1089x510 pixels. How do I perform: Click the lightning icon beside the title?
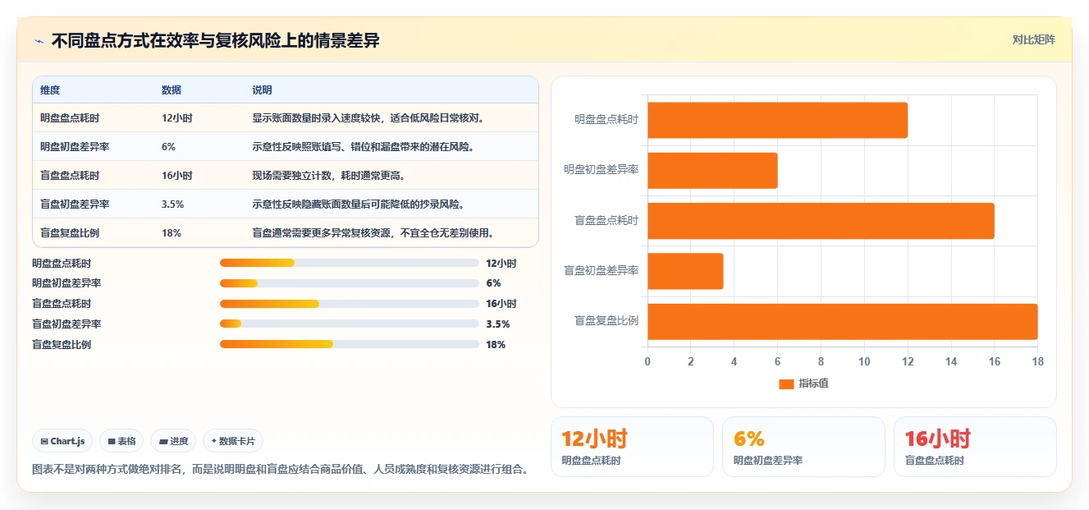click(x=39, y=41)
